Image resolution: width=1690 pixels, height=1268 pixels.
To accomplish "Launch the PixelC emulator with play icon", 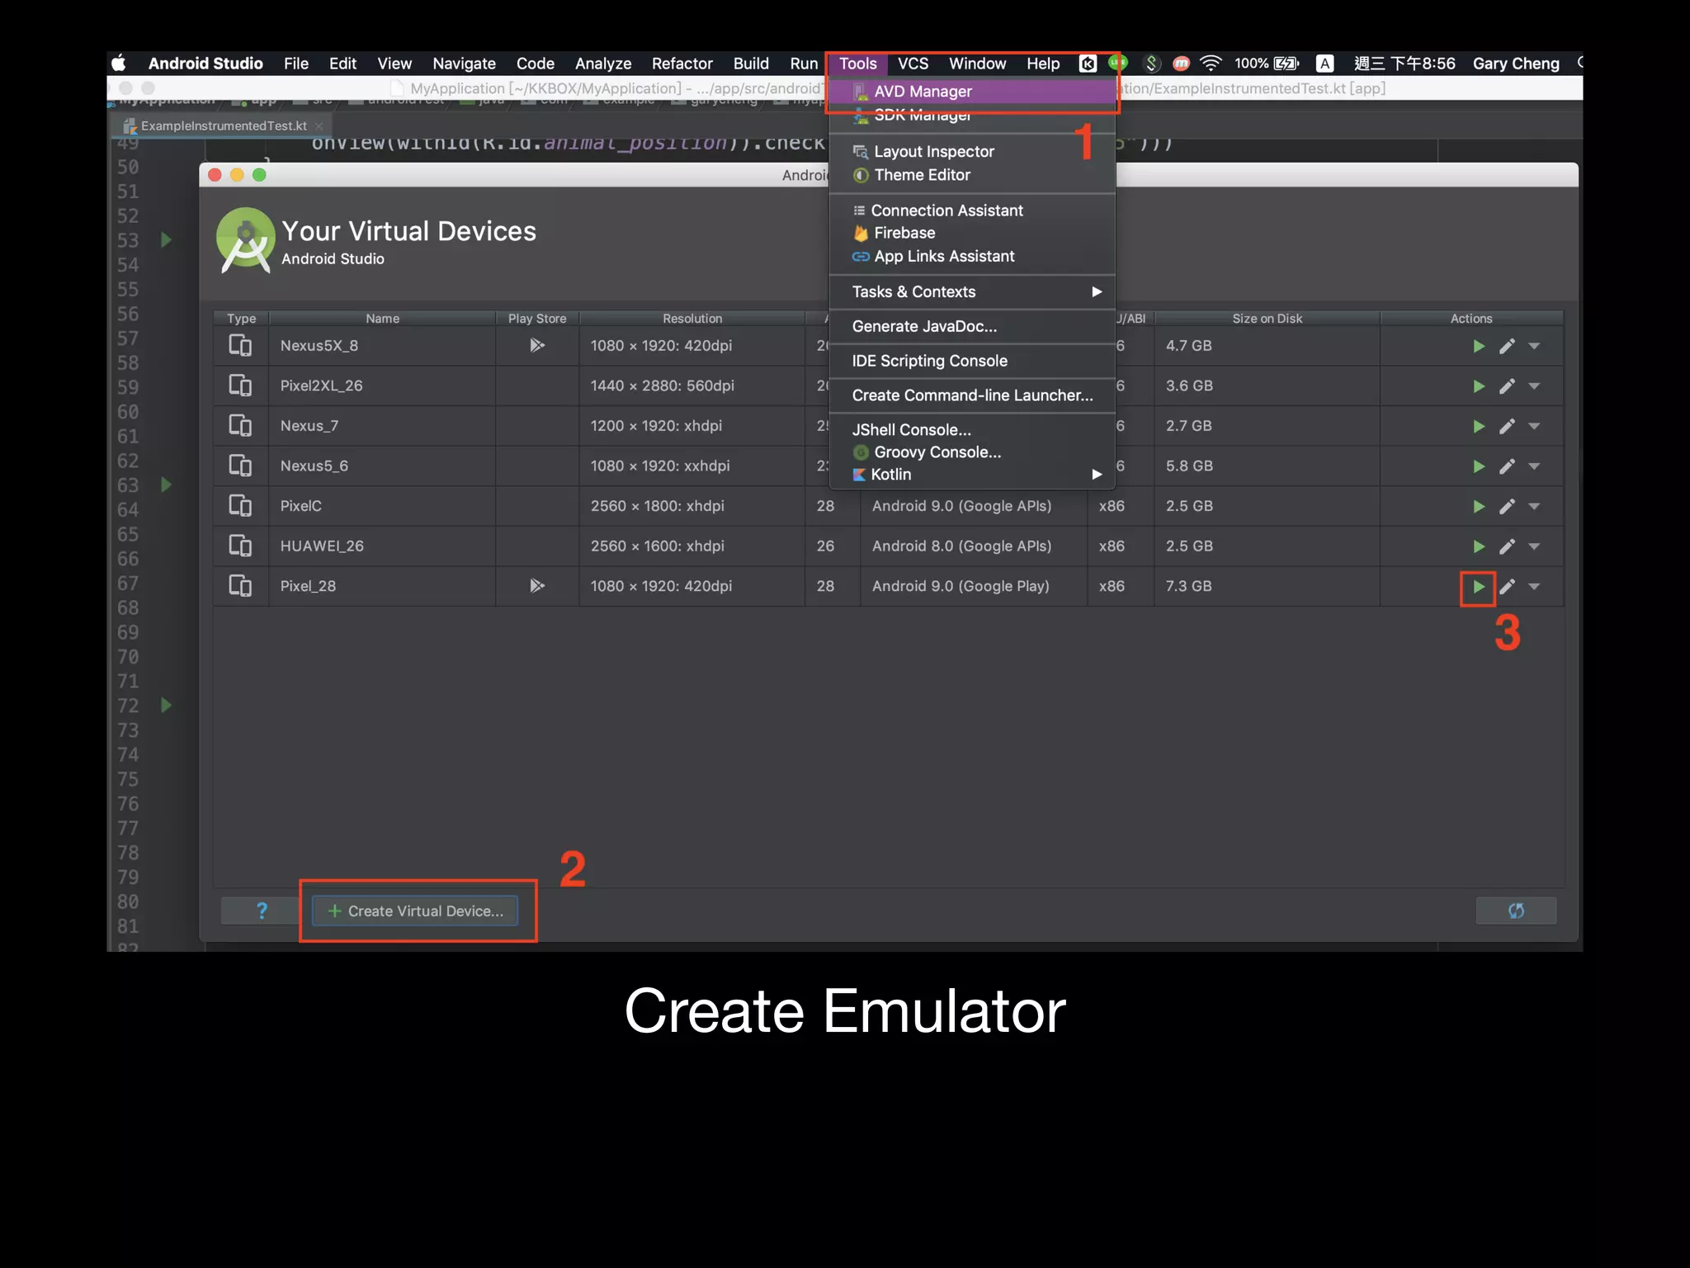I will coord(1479,506).
